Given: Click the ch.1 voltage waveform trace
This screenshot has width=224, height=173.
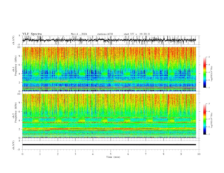Looking at the screenshot, I should pyautogui.click(x=109, y=40).
